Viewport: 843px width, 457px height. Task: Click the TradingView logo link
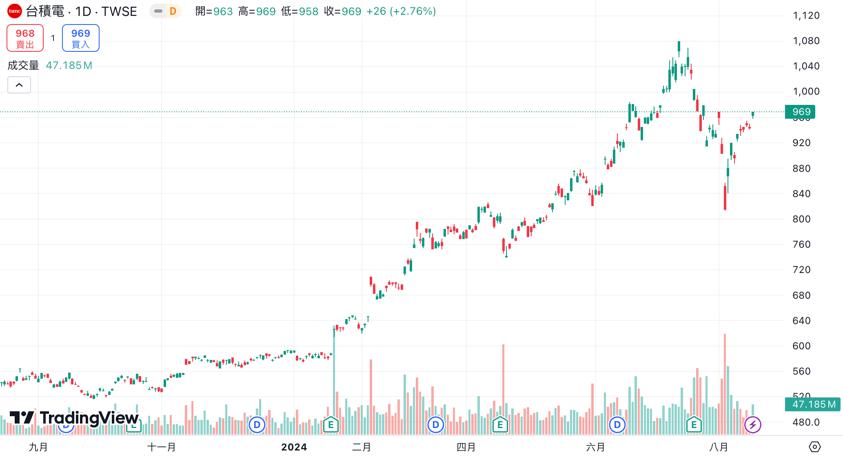tap(74, 418)
